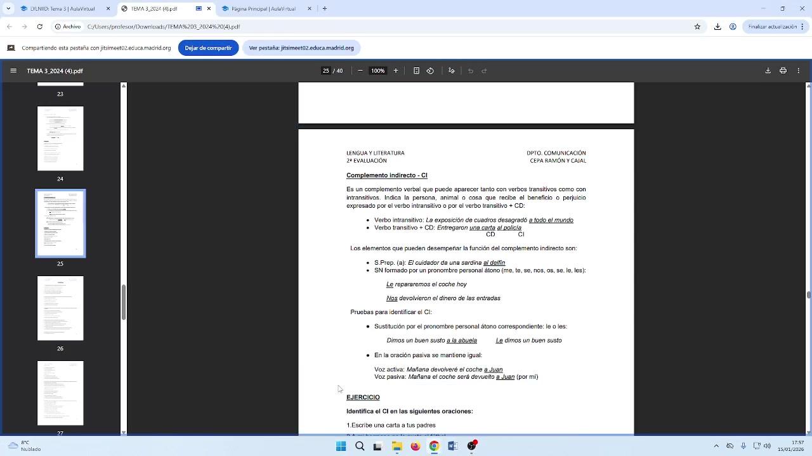Screen dimensions: 812x456
Task: Click the Archivo site info chip
Action: point(68,27)
